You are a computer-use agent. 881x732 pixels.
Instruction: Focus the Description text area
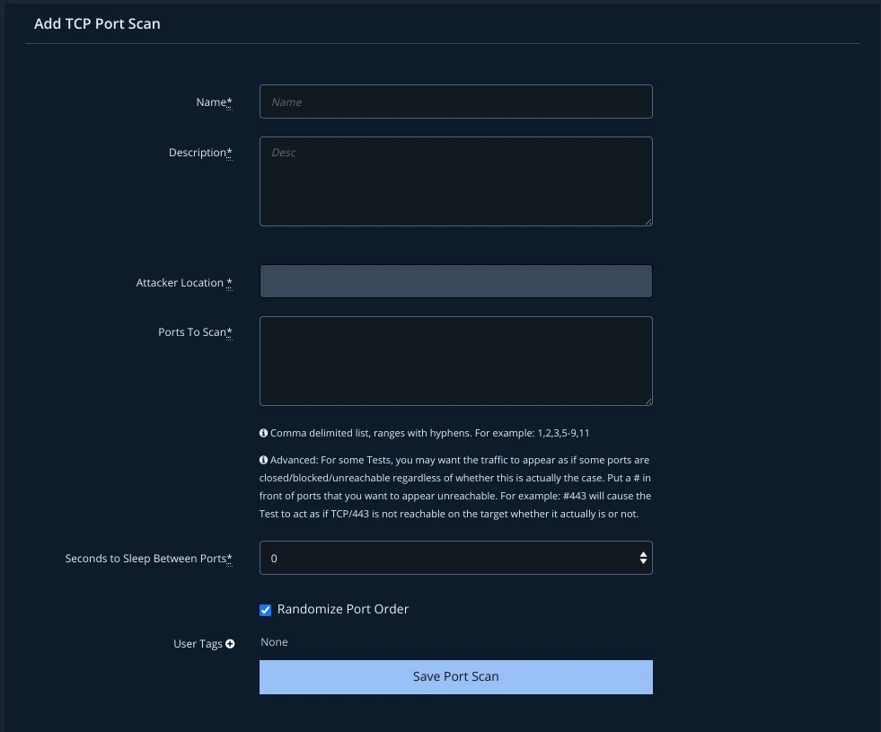(x=455, y=181)
